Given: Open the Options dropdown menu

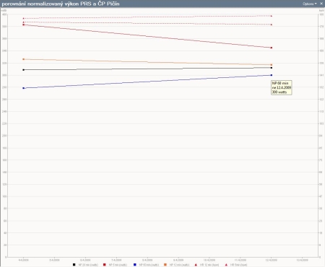Looking at the screenshot, I should click(x=310, y=4).
